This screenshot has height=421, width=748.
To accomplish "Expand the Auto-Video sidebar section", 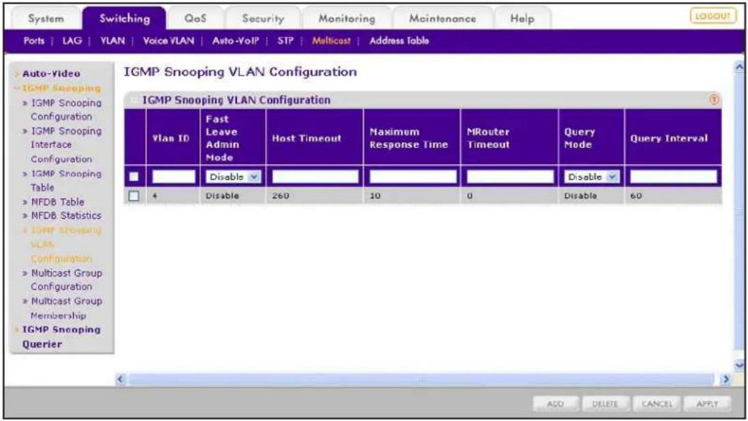I will pyautogui.click(x=51, y=74).
